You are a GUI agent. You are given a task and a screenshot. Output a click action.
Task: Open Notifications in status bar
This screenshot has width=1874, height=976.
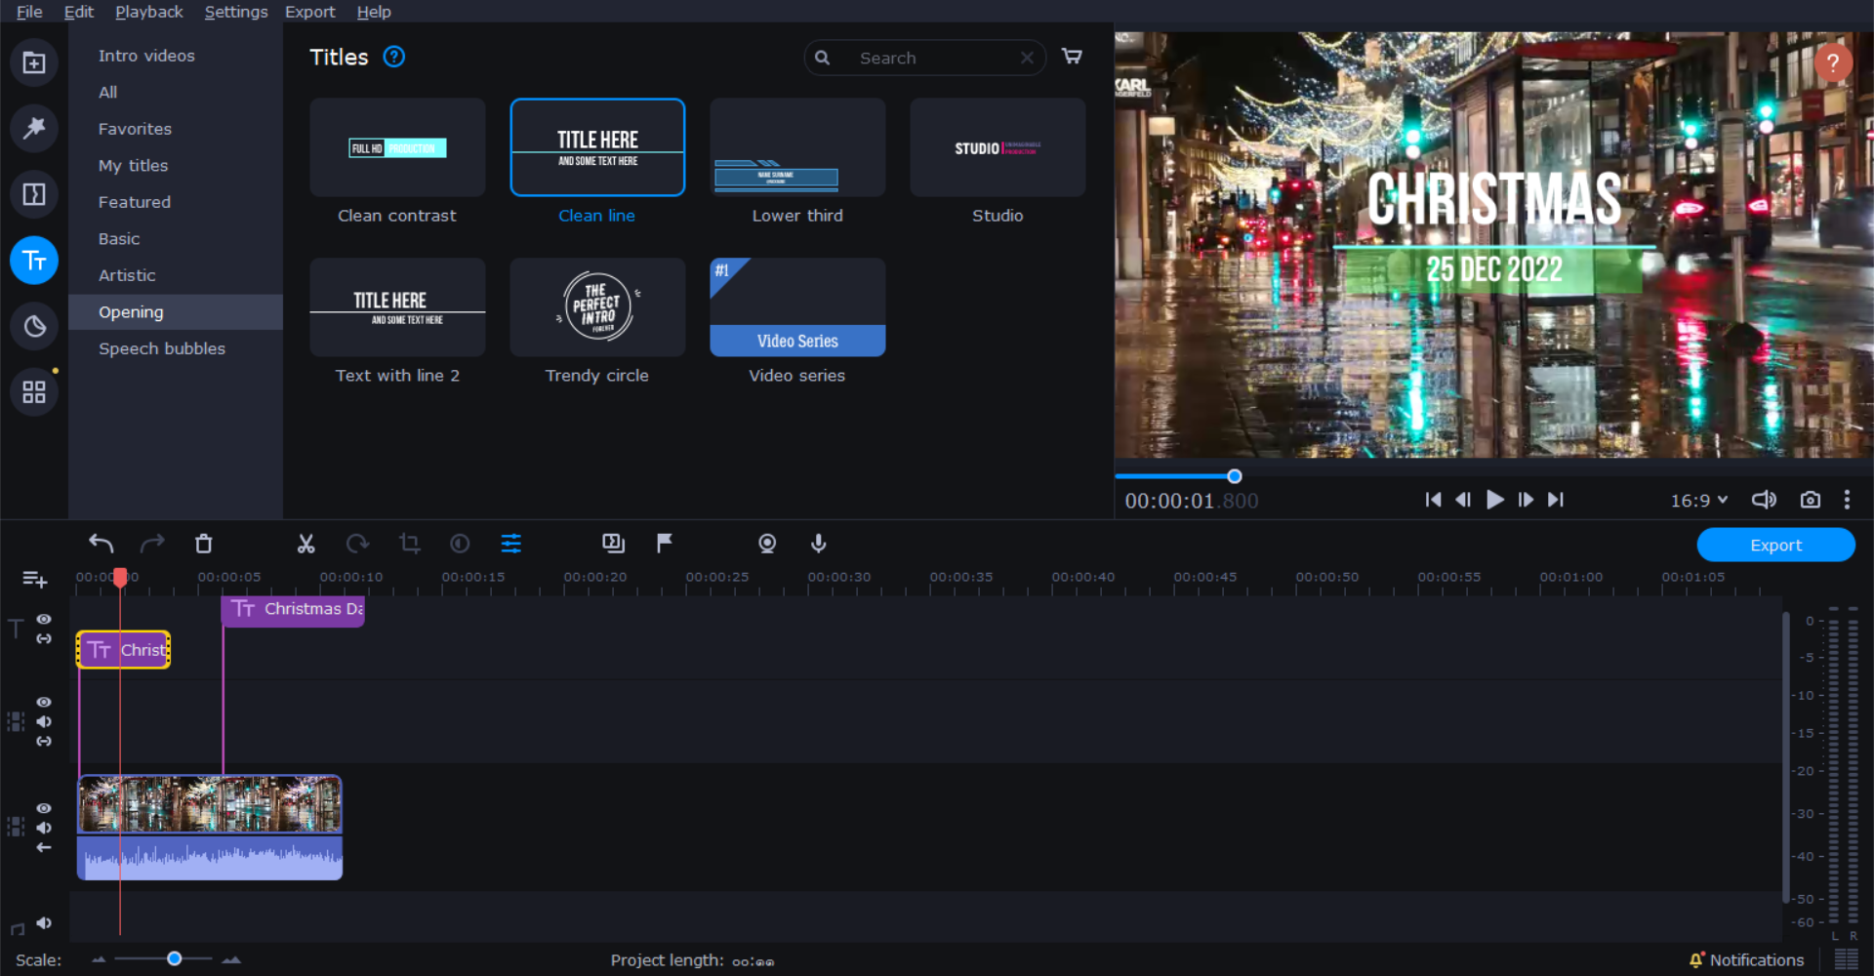tap(1746, 960)
